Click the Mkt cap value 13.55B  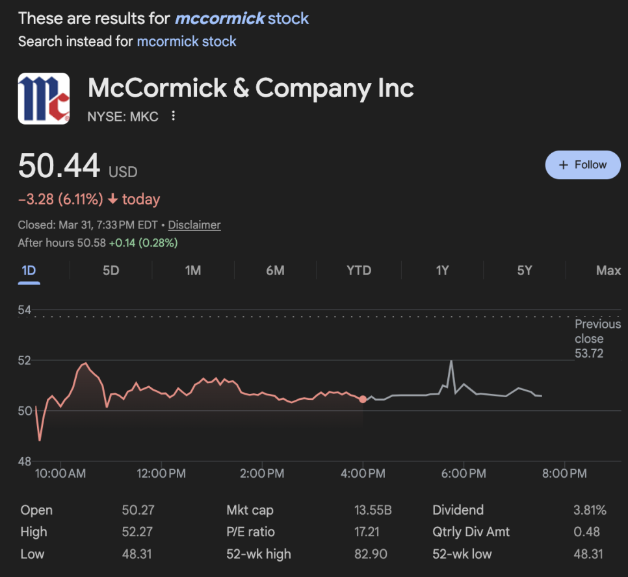tap(373, 510)
